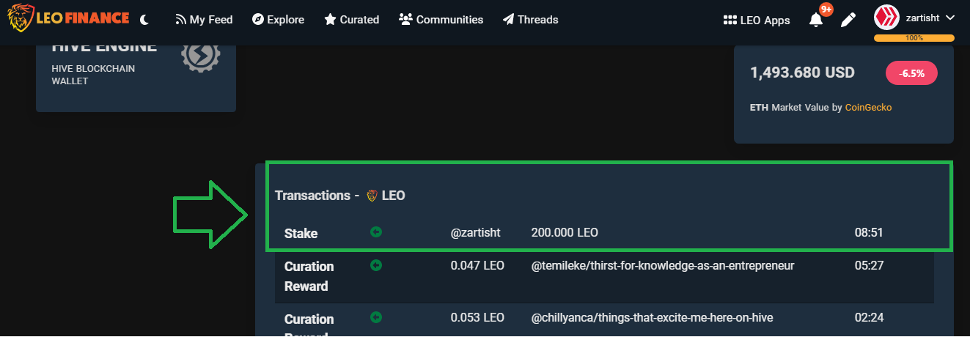970x337 pixels.
Task: Click the 100% voting power bar
Action: point(914,38)
